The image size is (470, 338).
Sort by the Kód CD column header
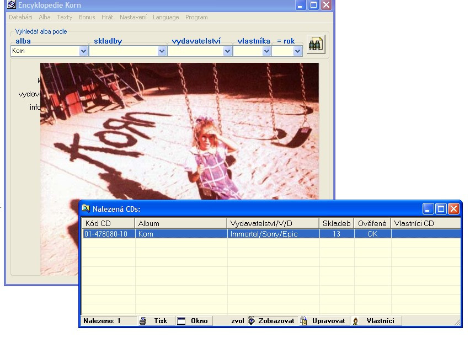108,223
